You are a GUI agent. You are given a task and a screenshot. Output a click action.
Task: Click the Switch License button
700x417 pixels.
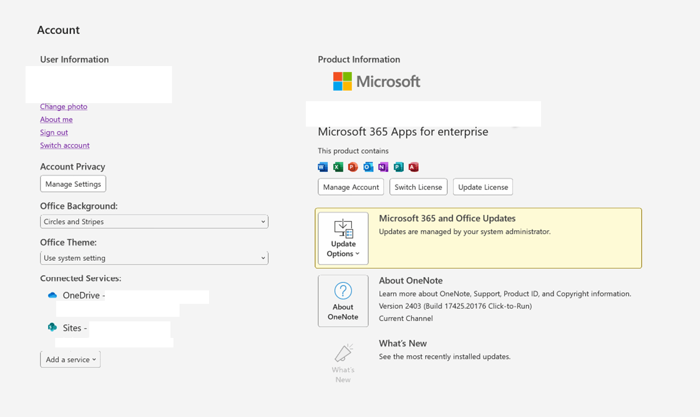pyautogui.click(x=418, y=187)
